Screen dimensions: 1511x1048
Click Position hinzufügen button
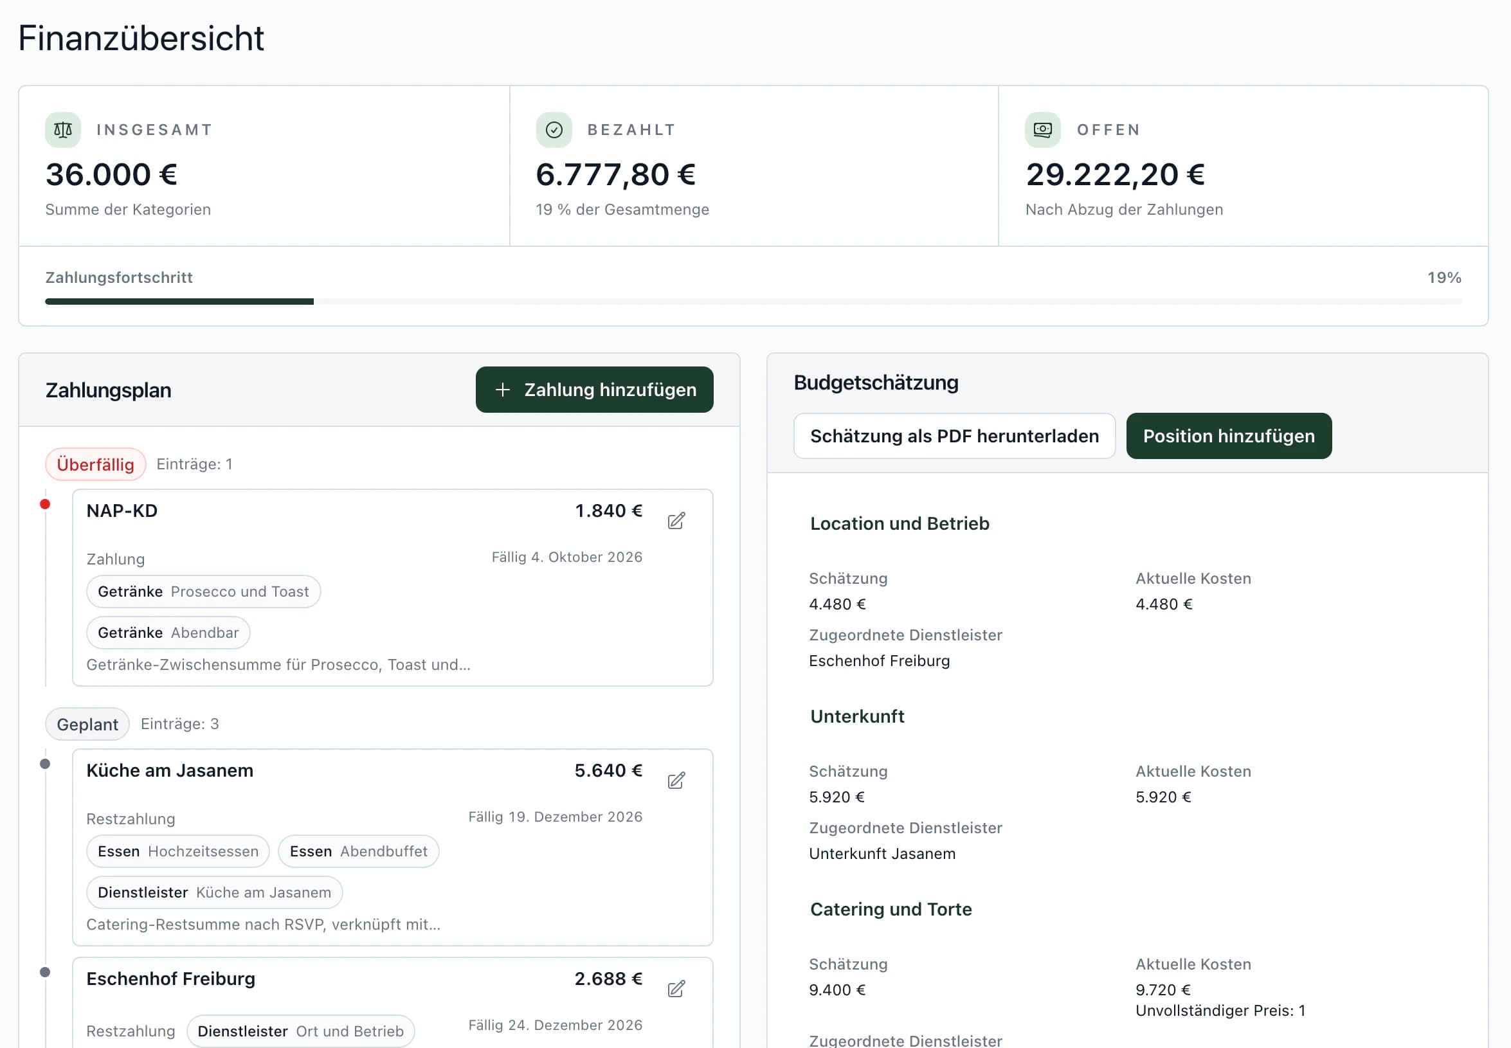[1229, 436]
